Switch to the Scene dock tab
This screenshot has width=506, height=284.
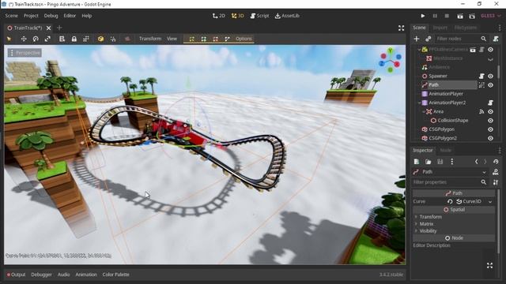pos(419,28)
